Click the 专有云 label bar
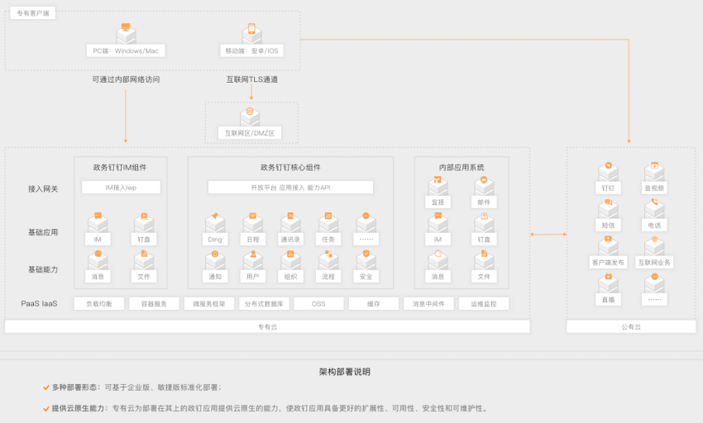 point(267,326)
